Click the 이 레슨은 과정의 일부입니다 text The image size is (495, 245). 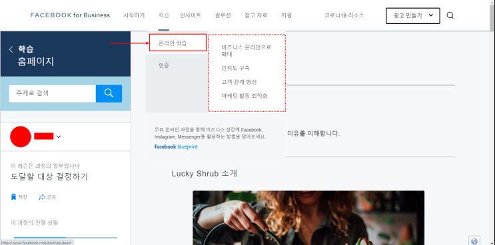[45, 166]
